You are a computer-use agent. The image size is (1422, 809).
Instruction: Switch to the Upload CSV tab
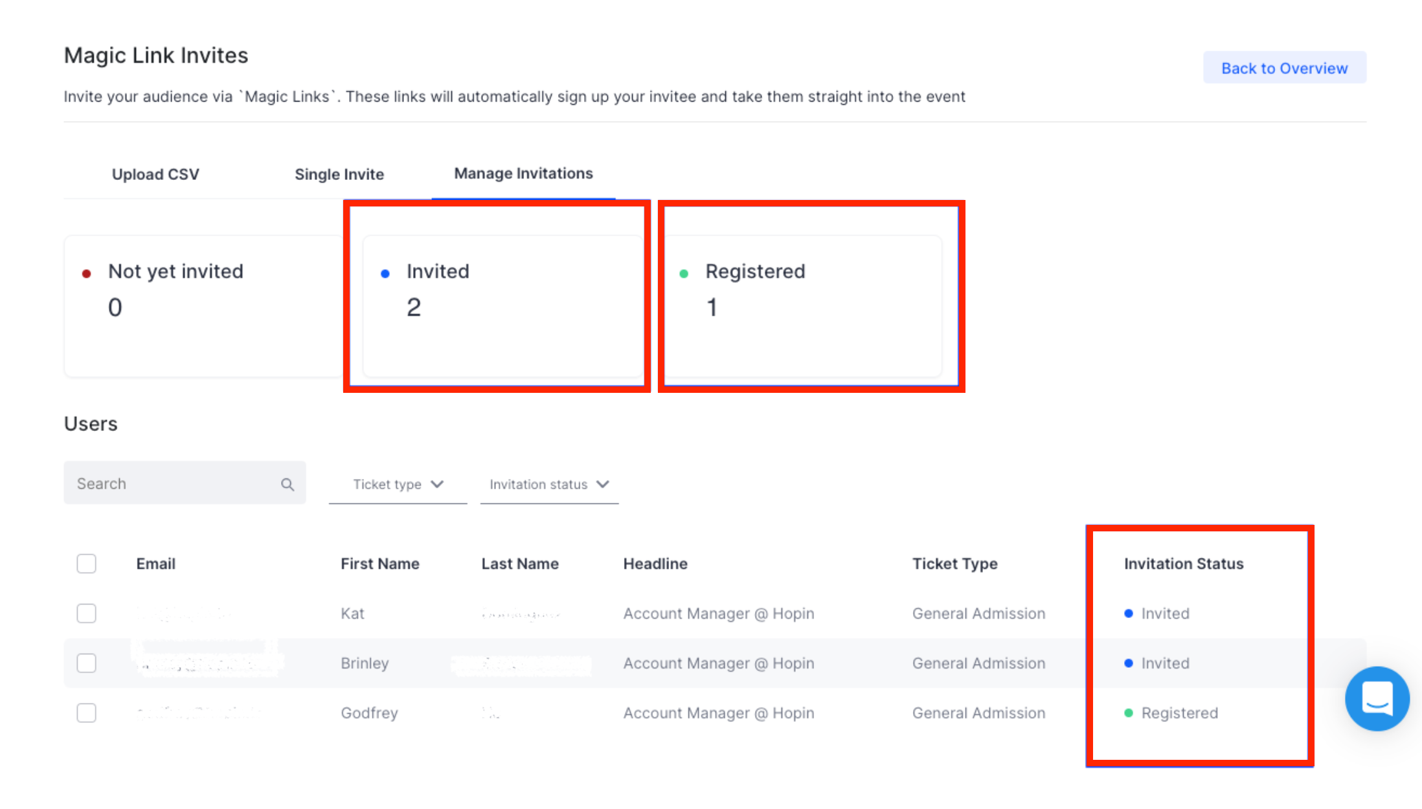coord(155,173)
